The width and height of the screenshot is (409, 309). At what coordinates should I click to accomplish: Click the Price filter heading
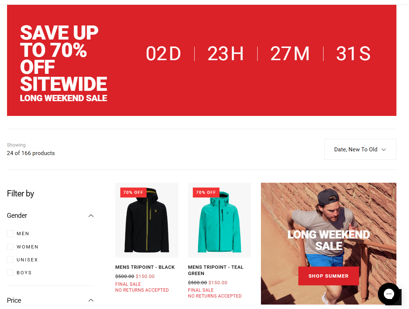[x=14, y=301]
